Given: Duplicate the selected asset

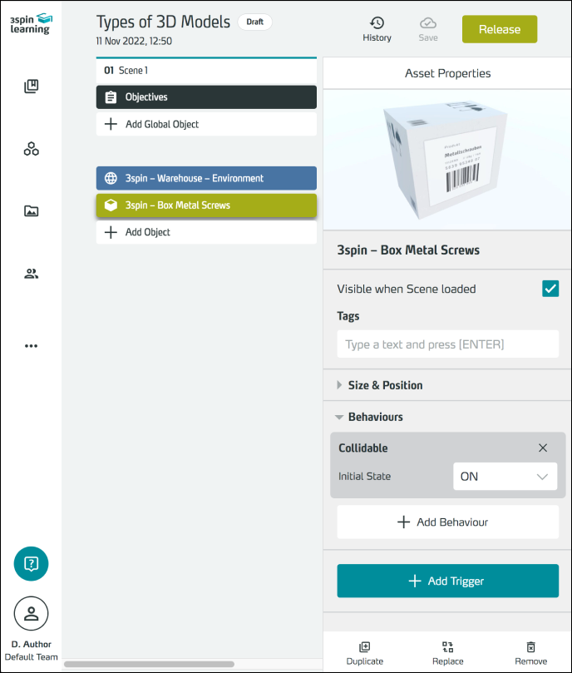Looking at the screenshot, I should [364, 653].
